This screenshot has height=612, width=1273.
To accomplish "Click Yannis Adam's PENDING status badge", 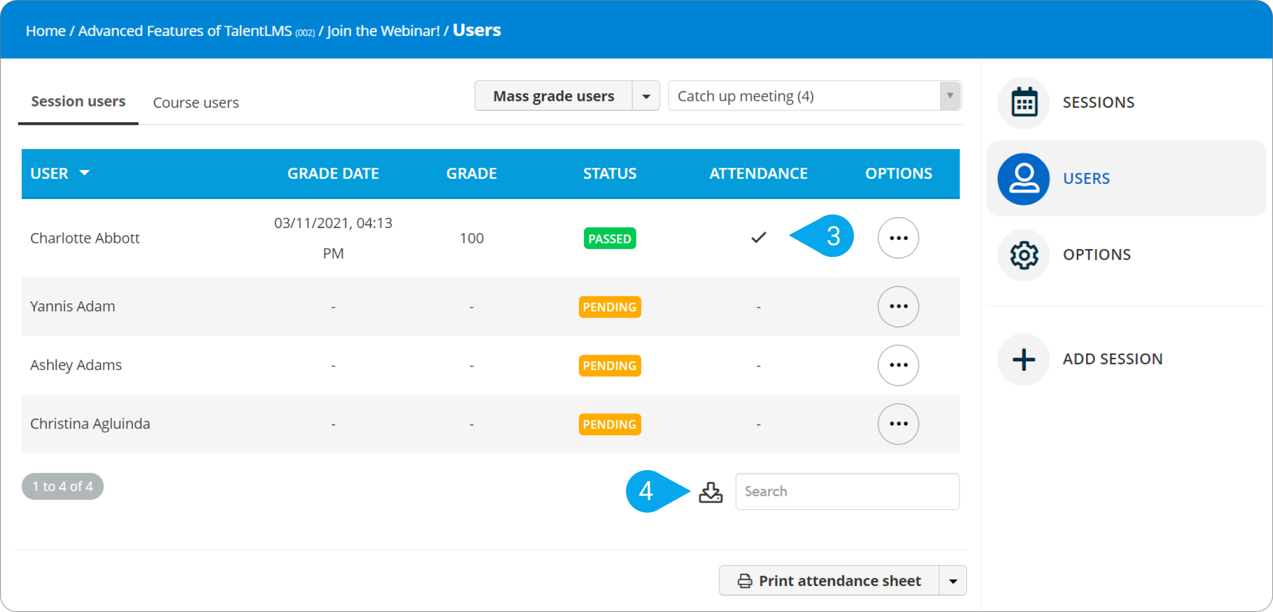I will tap(609, 307).
